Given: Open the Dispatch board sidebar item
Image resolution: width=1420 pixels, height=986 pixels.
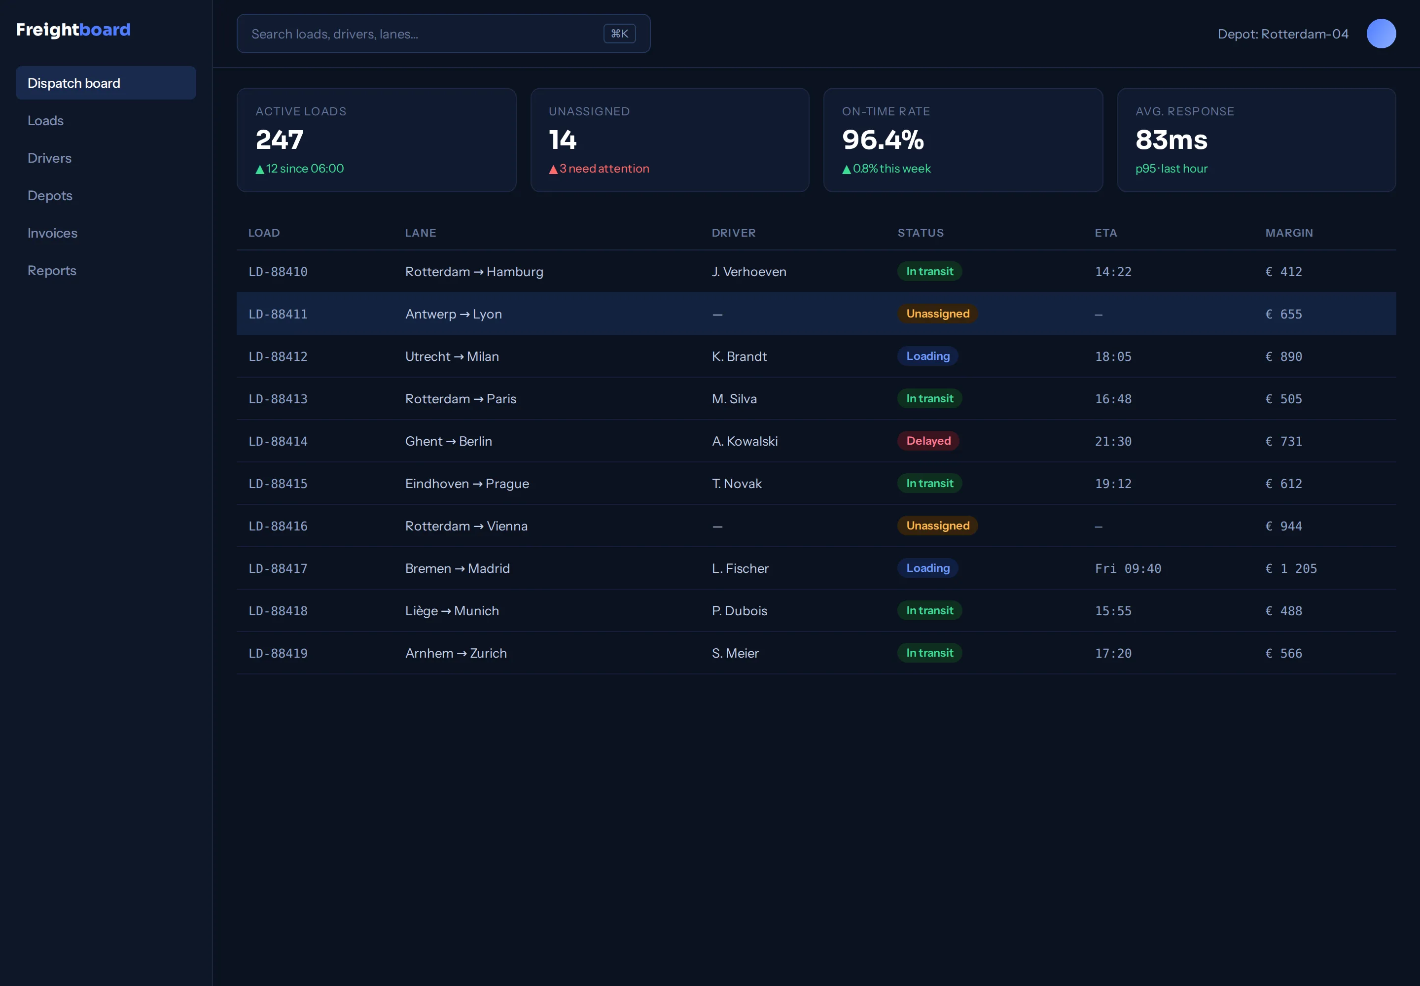Looking at the screenshot, I should coord(106,83).
